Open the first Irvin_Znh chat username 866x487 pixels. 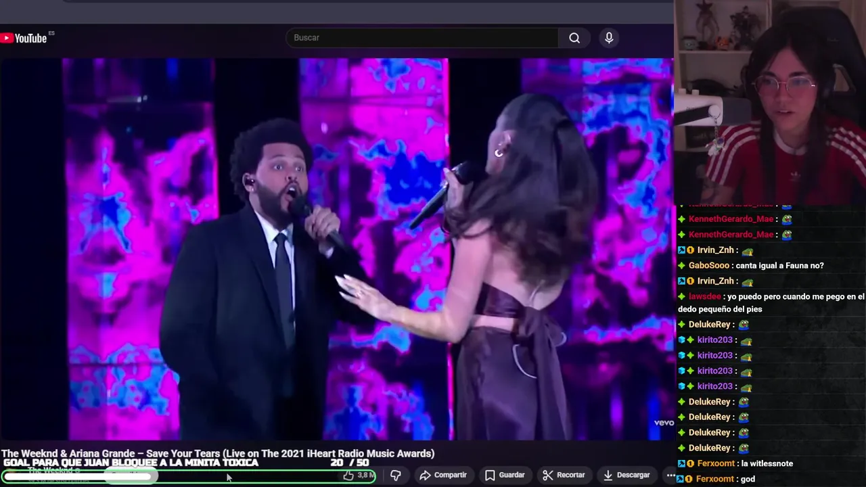tap(716, 250)
